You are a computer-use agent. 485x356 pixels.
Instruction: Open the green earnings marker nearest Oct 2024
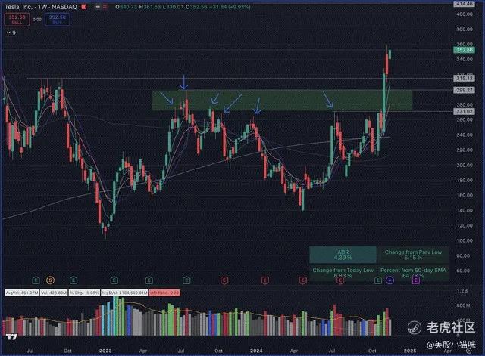pyautogui.click(x=377, y=280)
